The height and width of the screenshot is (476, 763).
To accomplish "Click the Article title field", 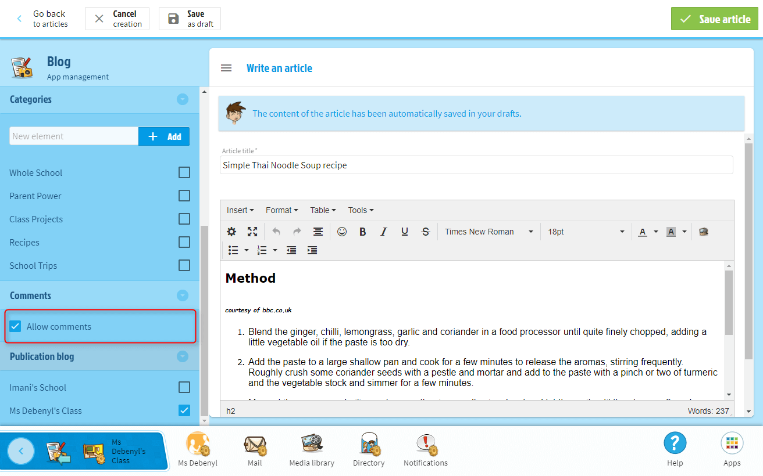I will click(476, 165).
